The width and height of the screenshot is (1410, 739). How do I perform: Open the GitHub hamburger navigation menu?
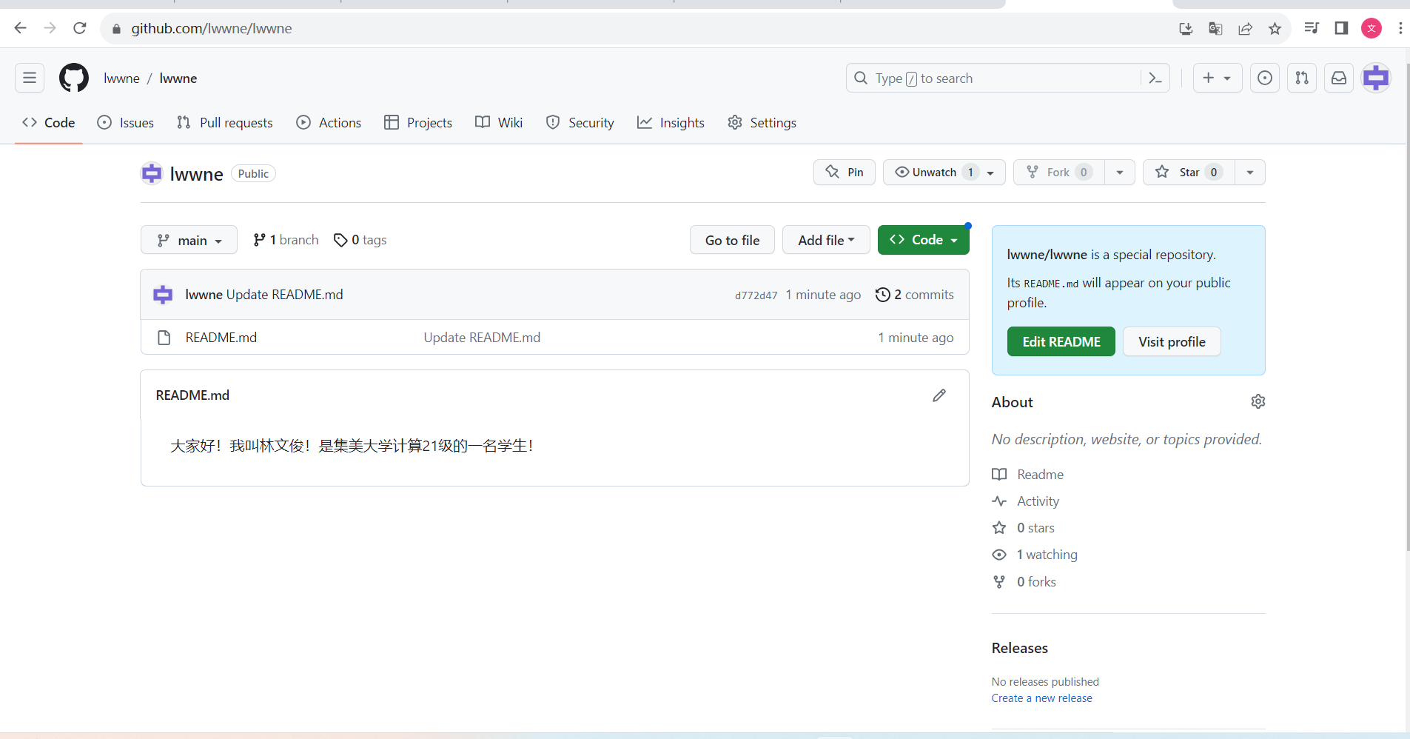[30, 78]
